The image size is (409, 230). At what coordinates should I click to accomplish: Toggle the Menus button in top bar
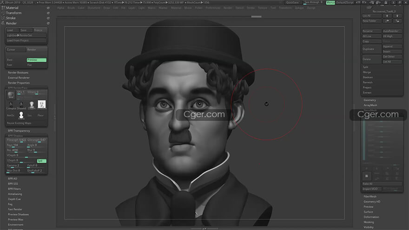click(x=330, y=2)
